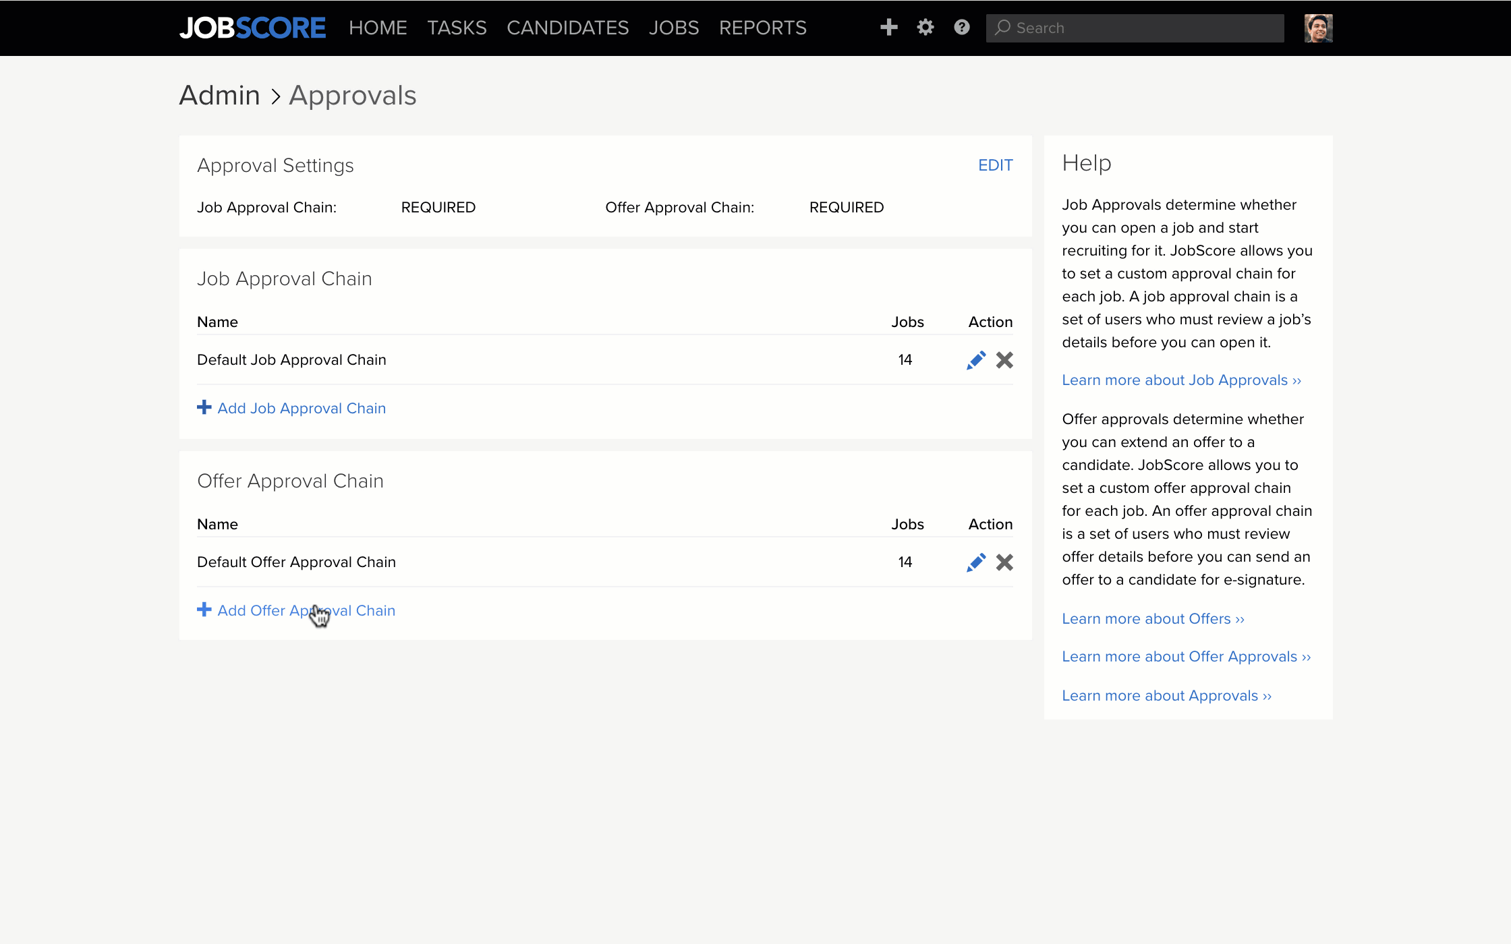Click the EDIT link in Approval Settings

point(995,165)
